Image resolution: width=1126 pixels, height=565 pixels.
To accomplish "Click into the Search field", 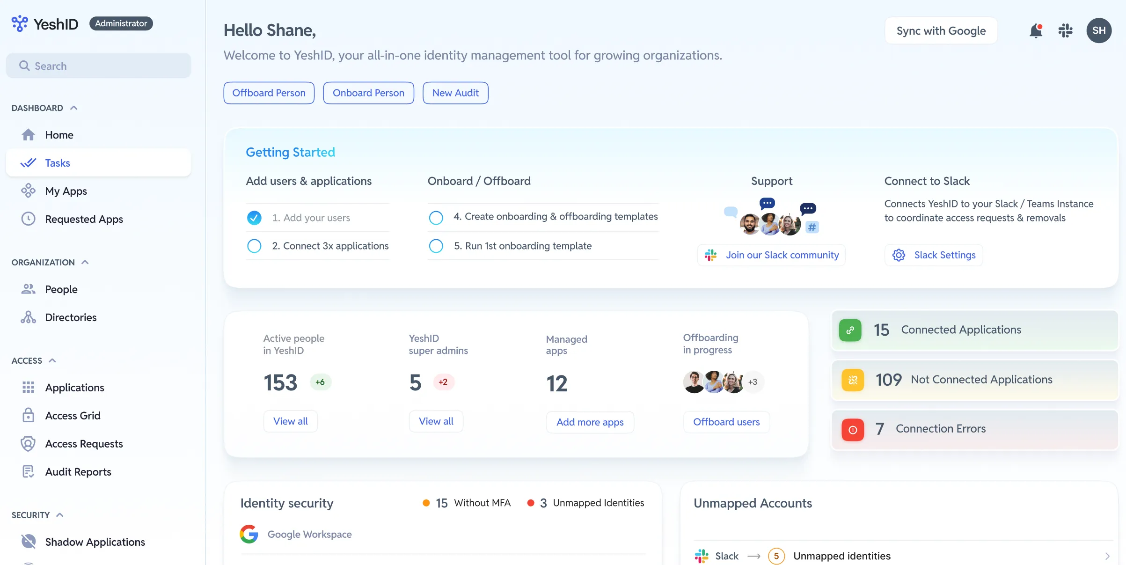I will tap(98, 66).
